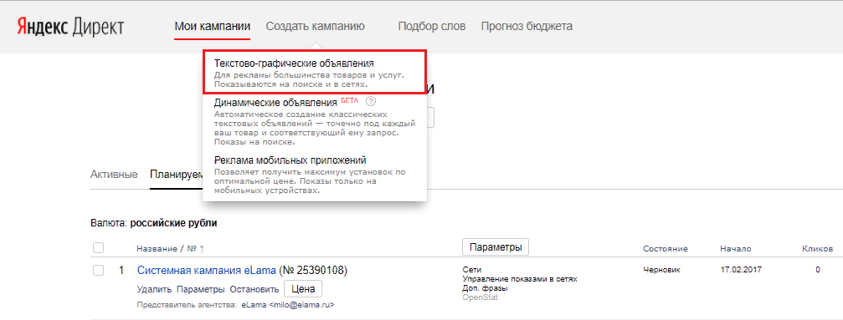Choose Реклама мобильных приложений option

[x=315, y=175]
